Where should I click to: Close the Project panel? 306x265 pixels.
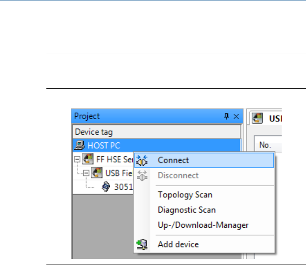(236, 117)
